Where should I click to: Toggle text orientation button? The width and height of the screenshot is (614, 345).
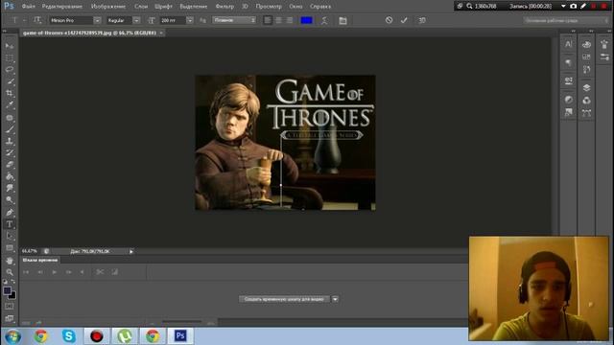pos(37,20)
